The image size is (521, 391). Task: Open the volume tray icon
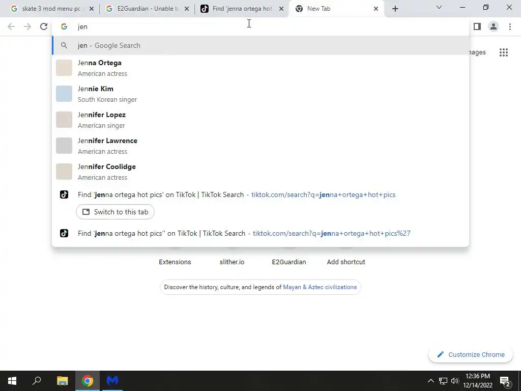[x=454, y=381]
